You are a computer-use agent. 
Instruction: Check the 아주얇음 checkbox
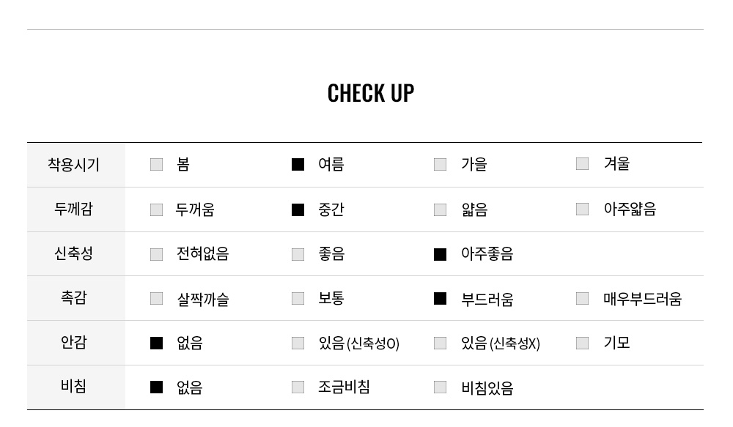[x=582, y=209]
